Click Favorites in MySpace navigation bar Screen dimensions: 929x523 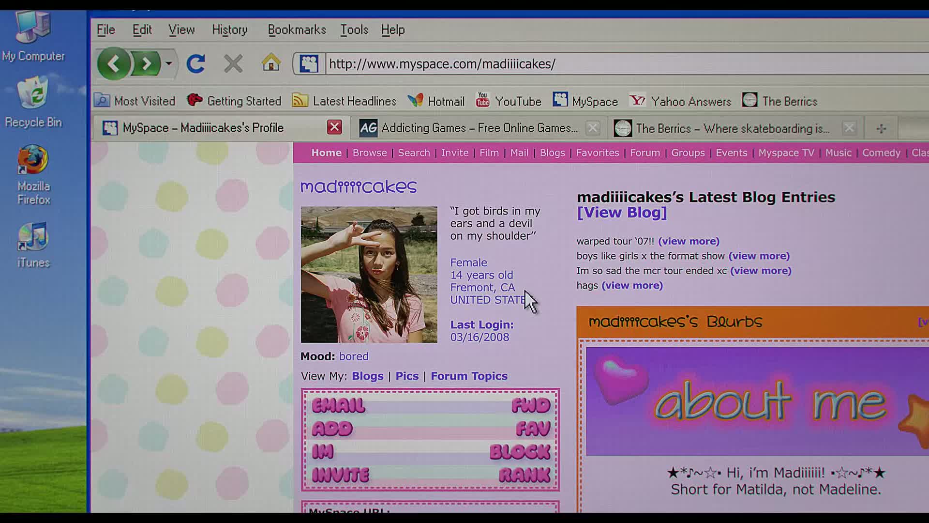coord(598,153)
